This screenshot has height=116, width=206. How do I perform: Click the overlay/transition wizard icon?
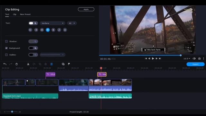click(63, 64)
